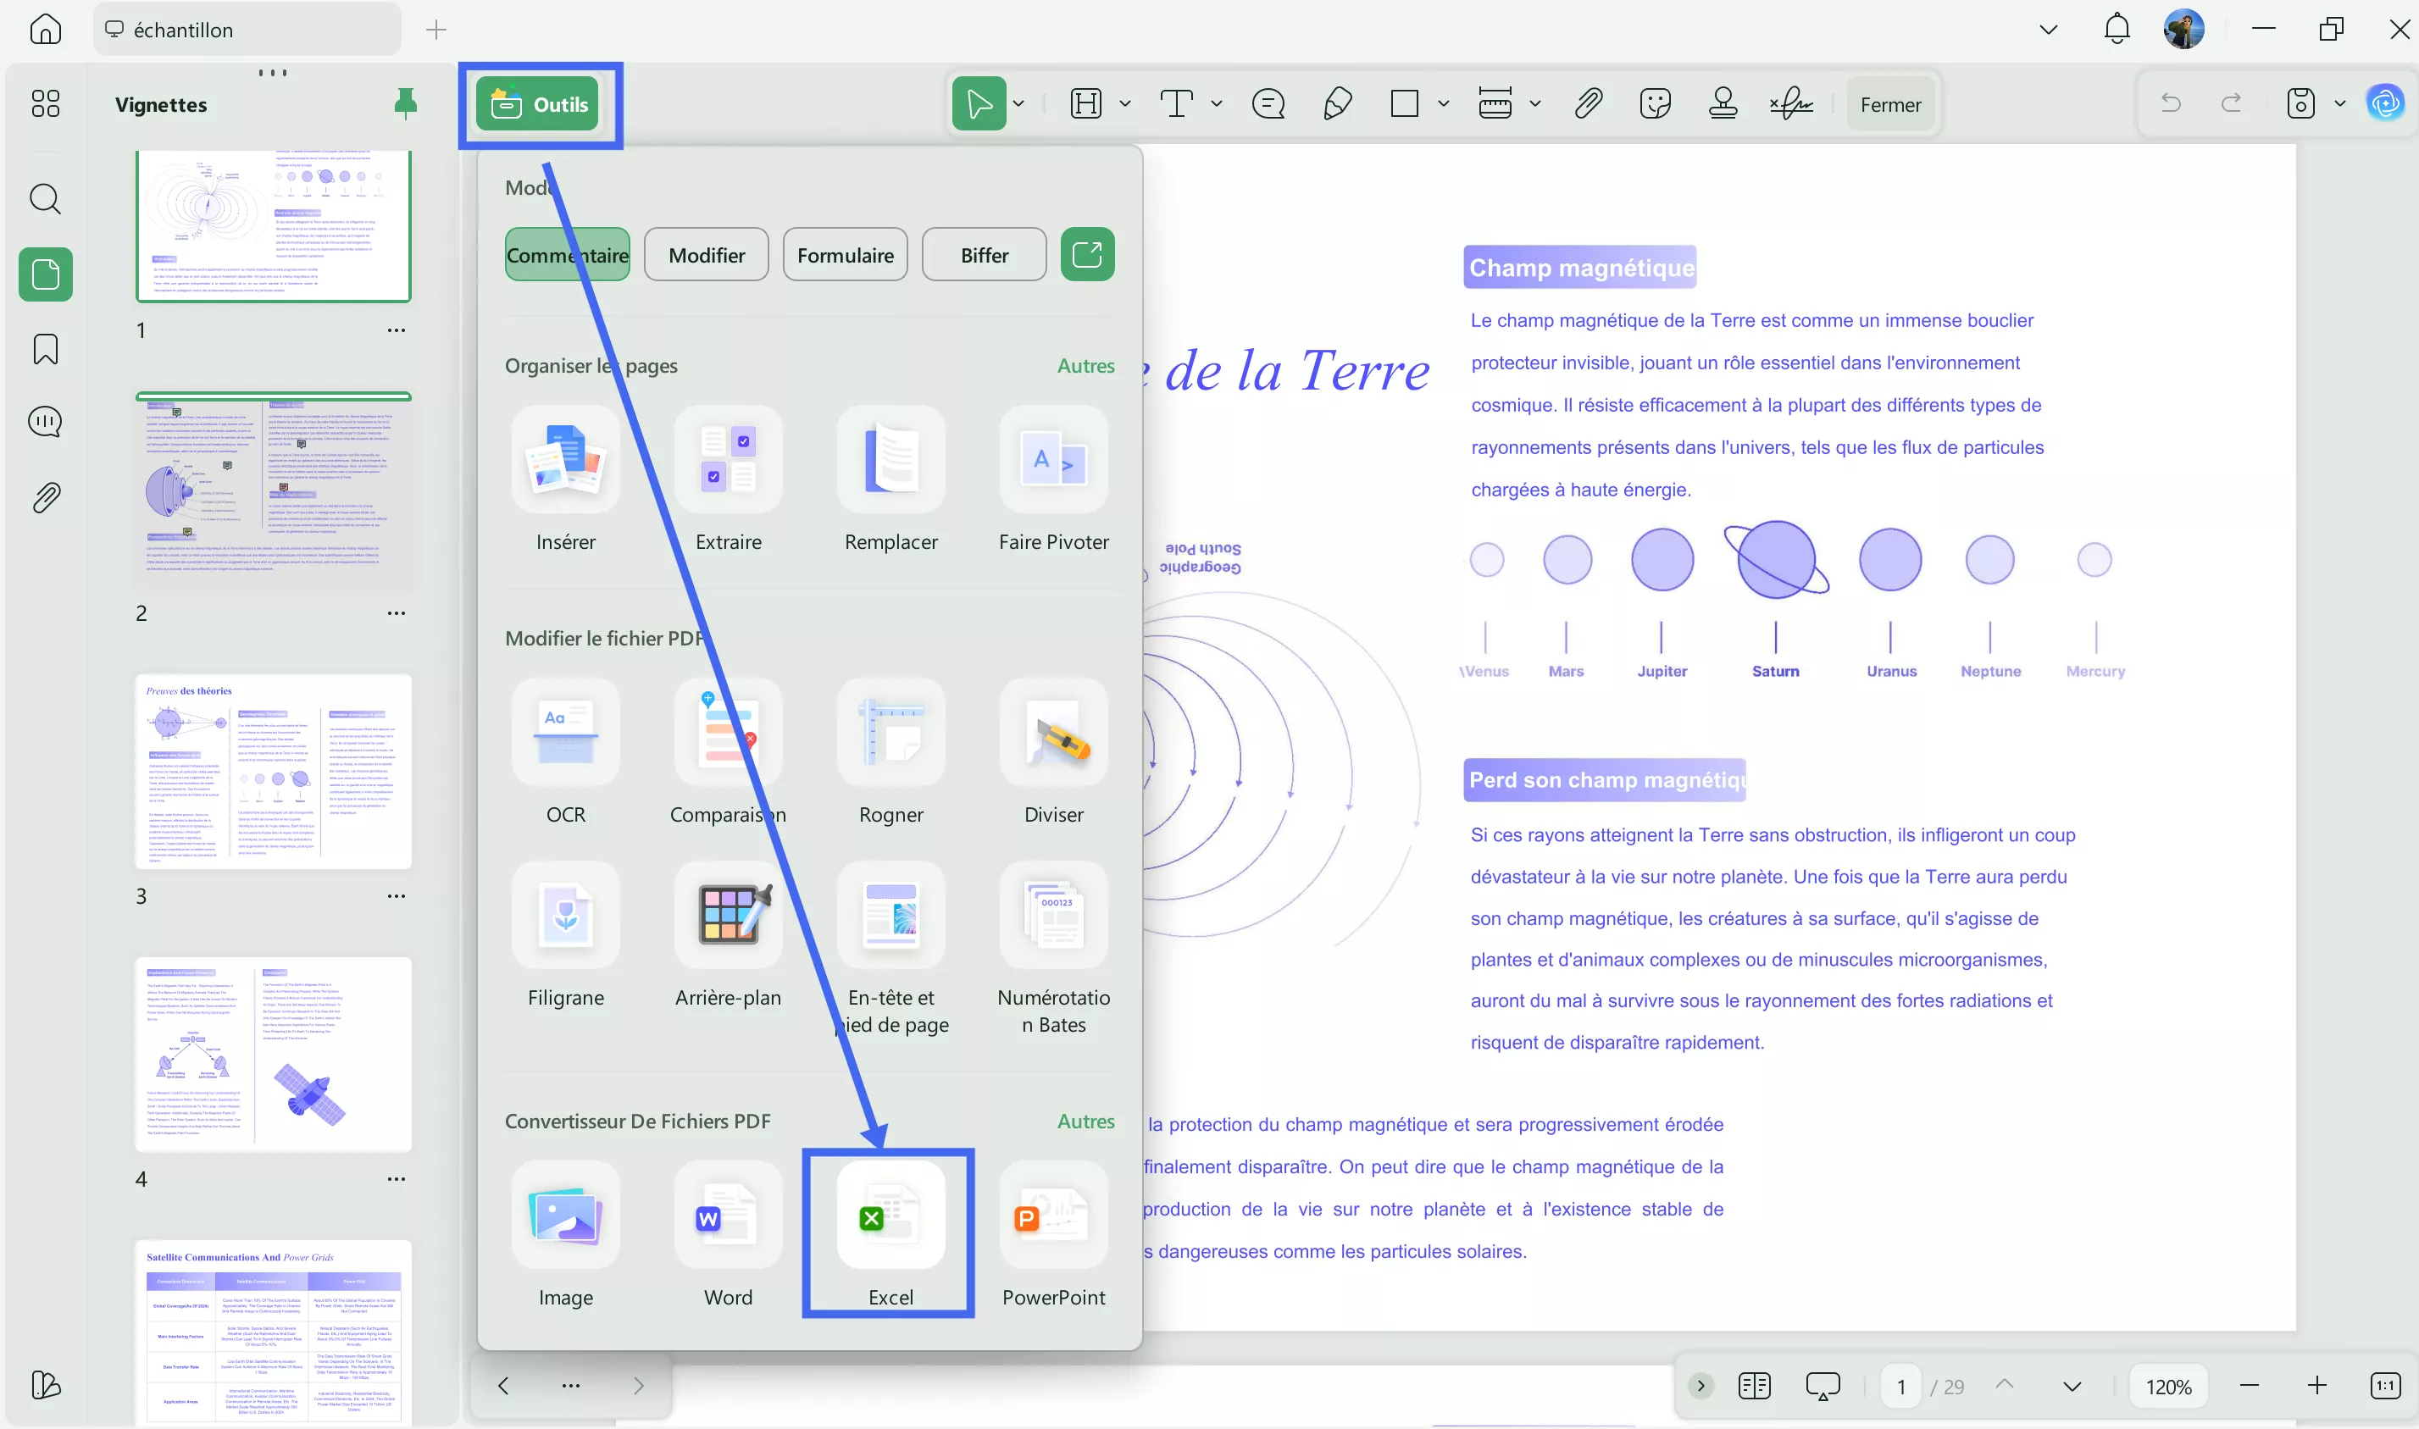This screenshot has width=2419, height=1429.
Task: Select the signature tool
Action: point(1789,103)
